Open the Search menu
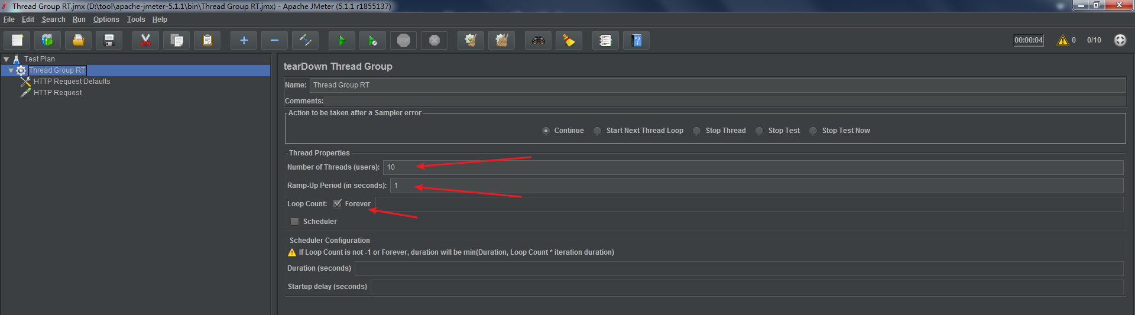The height and width of the screenshot is (315, 1135). click(x=53, y=20)
